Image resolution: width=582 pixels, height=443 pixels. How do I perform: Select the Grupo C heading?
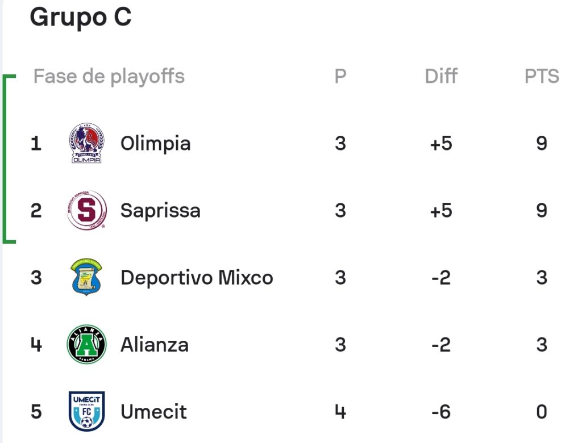point(81,18)
